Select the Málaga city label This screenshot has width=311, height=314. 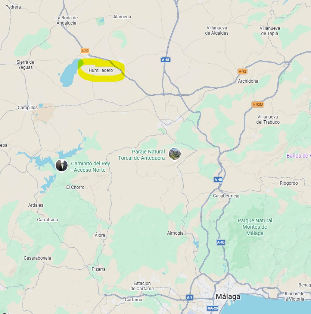pyautogui.click(x=228, y=297)
